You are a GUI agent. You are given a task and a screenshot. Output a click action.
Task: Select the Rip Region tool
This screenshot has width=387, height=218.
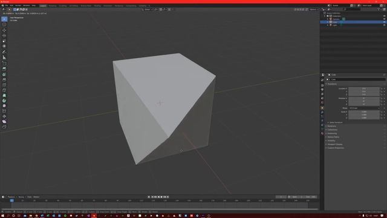tap(4, 127)
